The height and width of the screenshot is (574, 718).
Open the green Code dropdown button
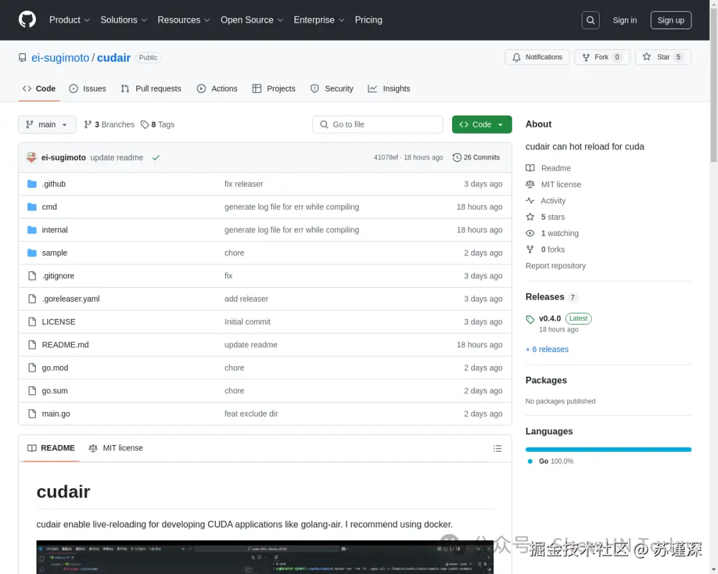pos(482,124)
